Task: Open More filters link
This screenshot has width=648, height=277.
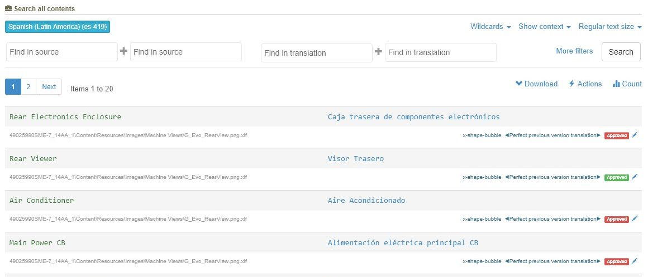Action: 574,51
